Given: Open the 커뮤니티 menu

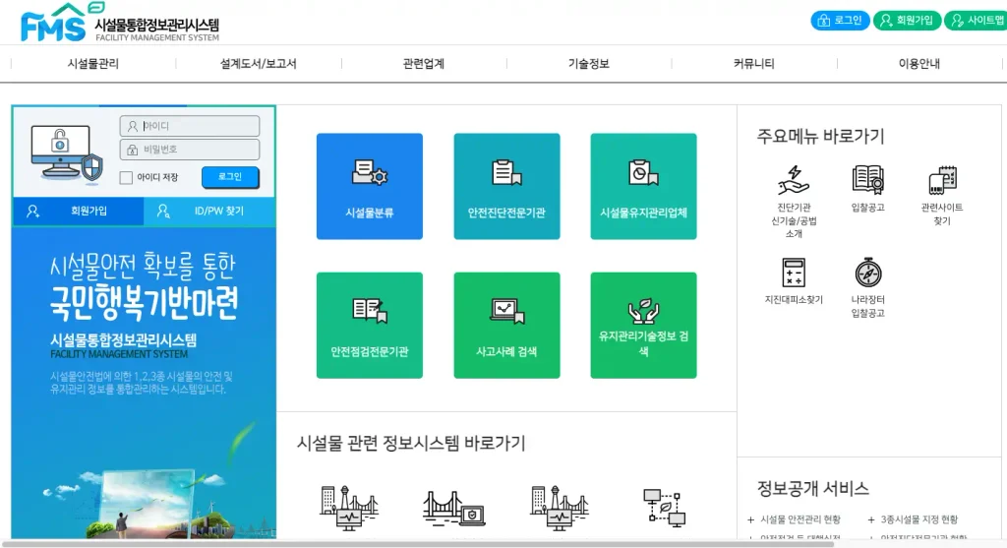Looking at the screenshot, I should click(x=754, y=64).
